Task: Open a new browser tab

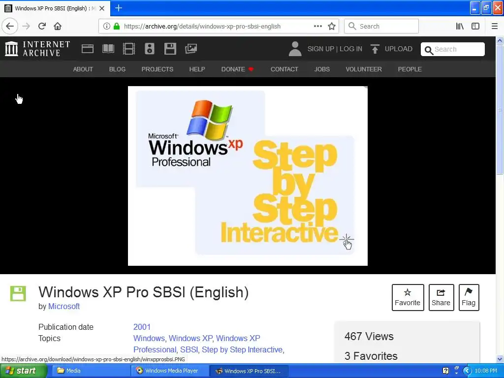Action: pyautogui.click(x=119, y=8)
